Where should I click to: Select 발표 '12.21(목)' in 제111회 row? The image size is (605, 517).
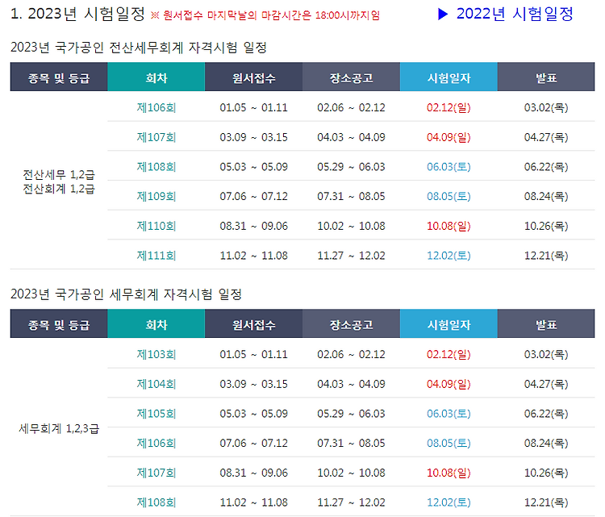[546, 256]
